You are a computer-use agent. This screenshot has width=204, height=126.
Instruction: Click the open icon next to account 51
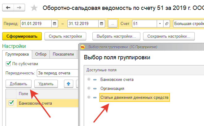[x=167, y=23]
